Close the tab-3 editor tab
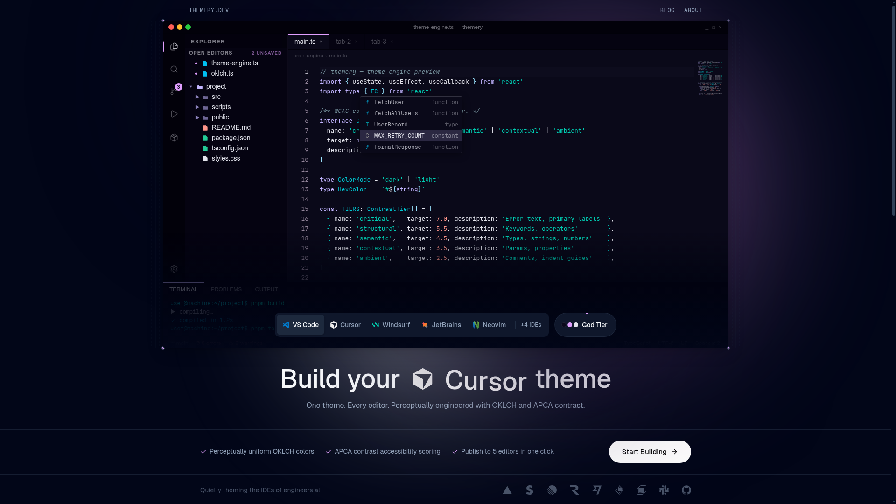896x504 pixels. click(x=392, y=42)
